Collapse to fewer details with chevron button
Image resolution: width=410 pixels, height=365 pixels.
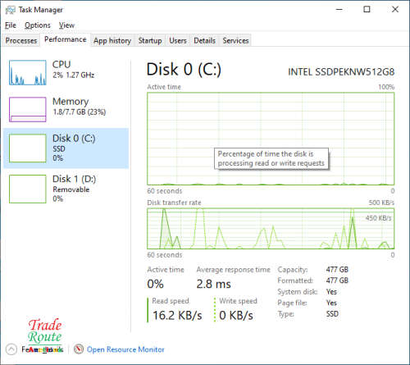[x=11, y=349]
